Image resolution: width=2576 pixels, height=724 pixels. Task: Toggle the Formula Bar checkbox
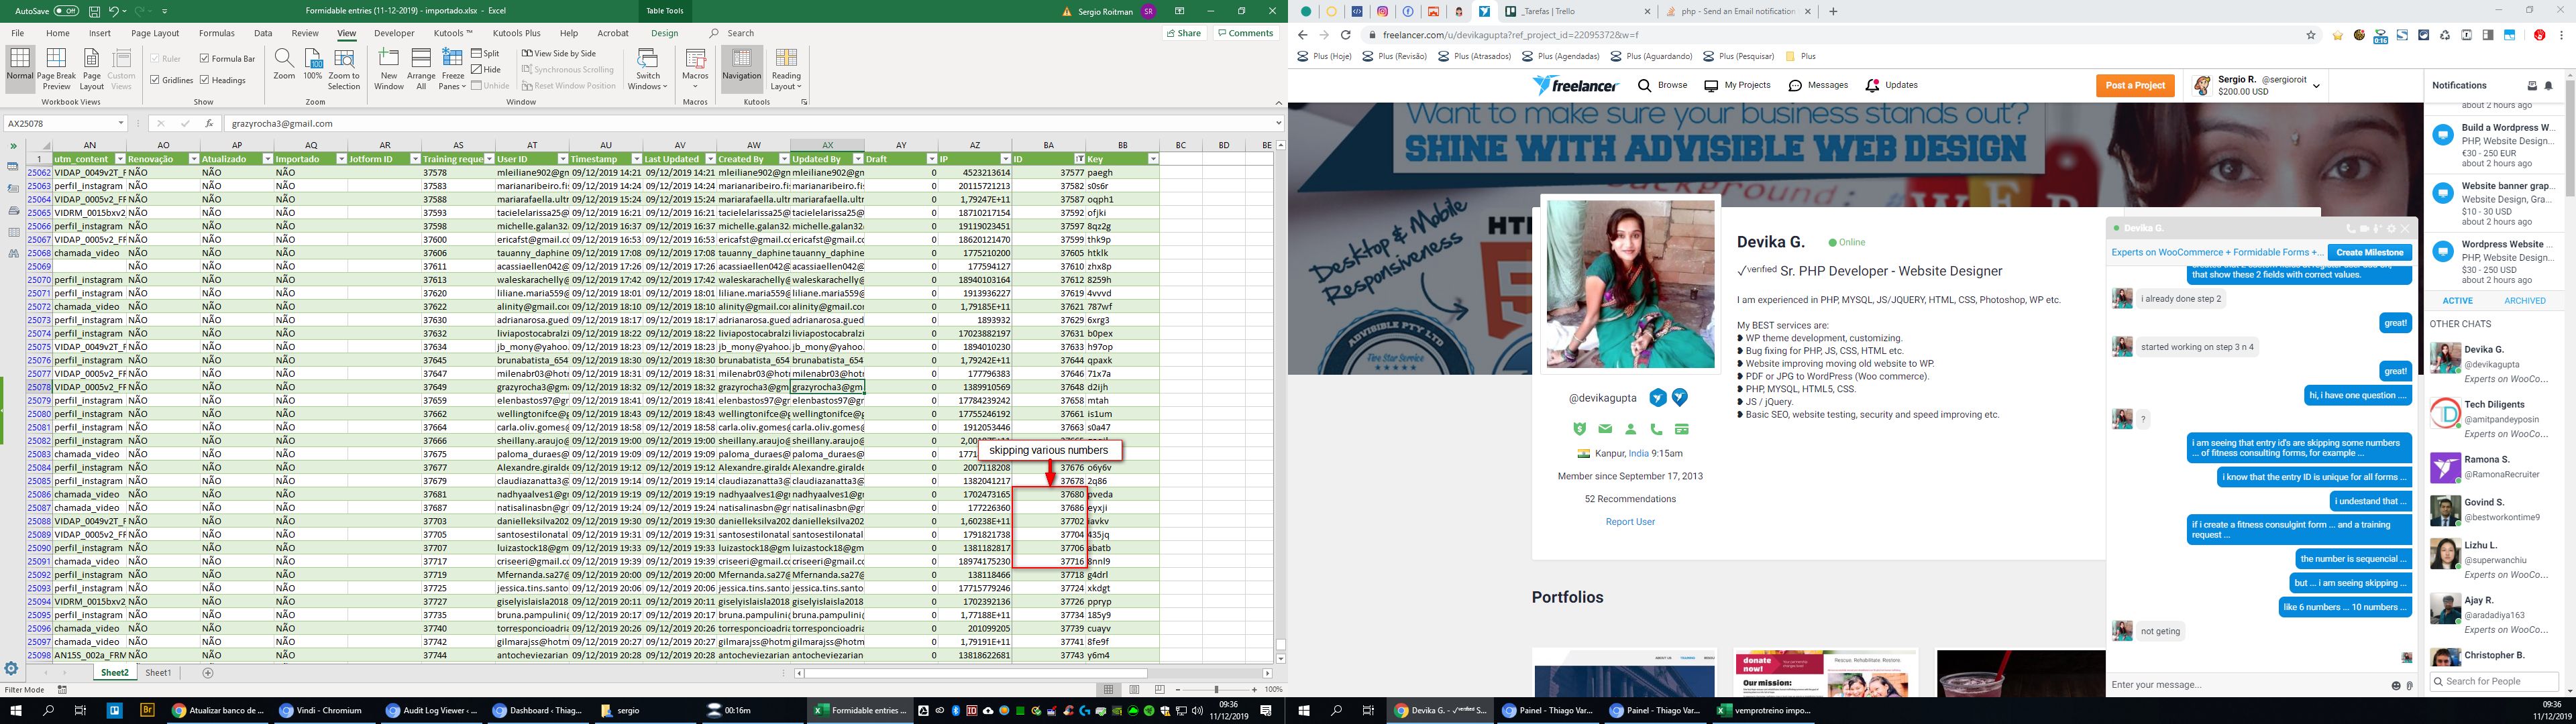[x=204, y=59]
